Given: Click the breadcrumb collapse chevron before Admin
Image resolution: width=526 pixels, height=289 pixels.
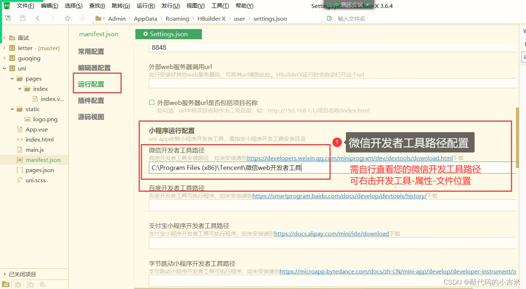Looking at the screenshot, I should (104, 19).
